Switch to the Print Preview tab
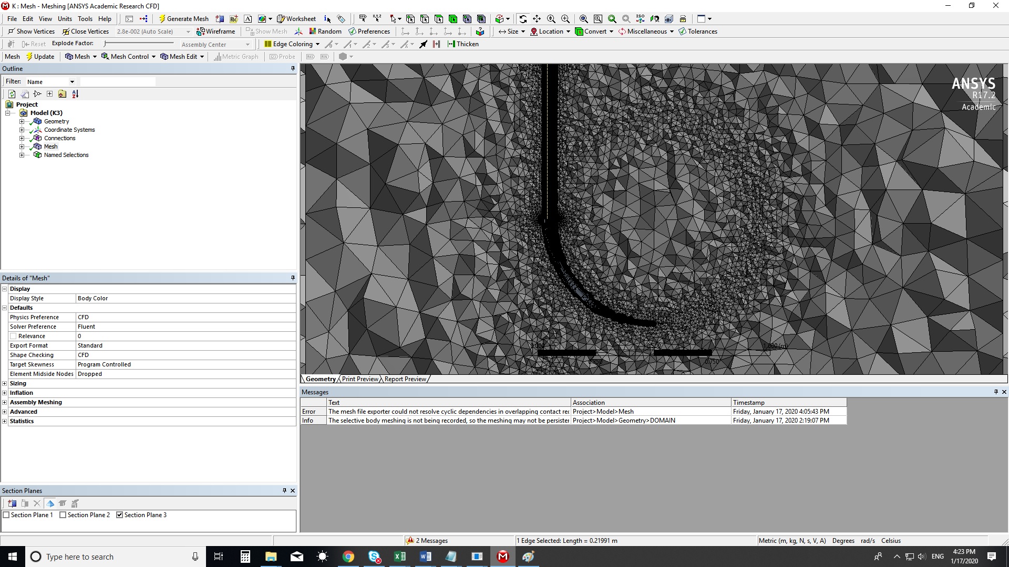 360,379
